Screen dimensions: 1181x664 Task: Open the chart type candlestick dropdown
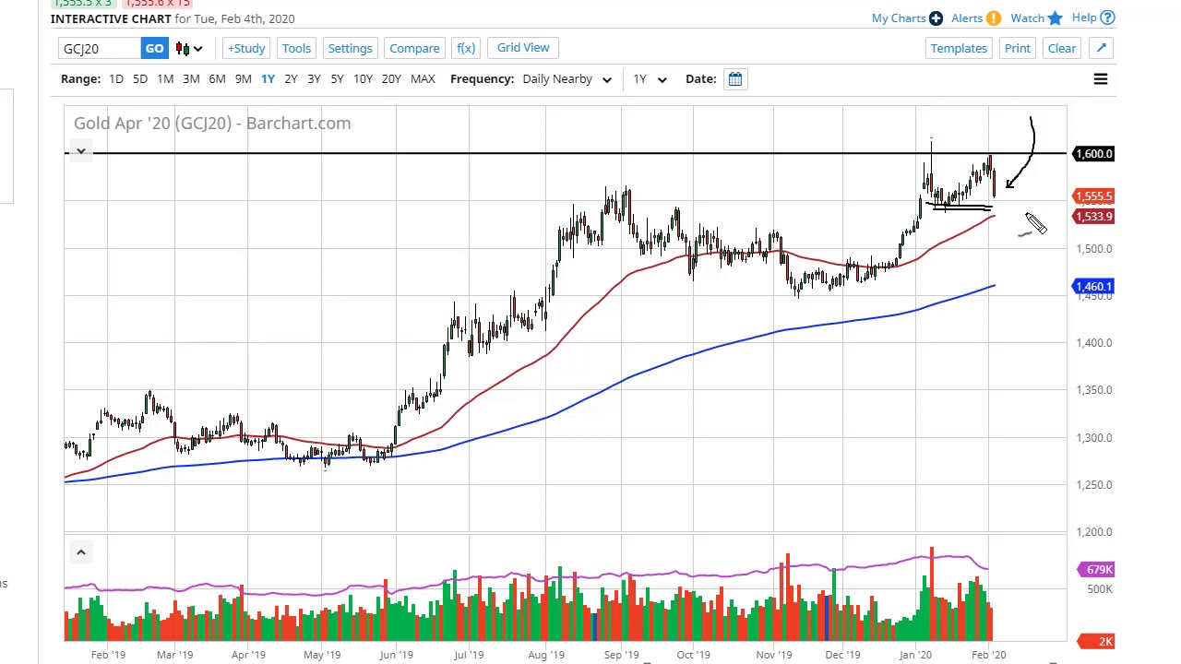(x=188, y=48)
